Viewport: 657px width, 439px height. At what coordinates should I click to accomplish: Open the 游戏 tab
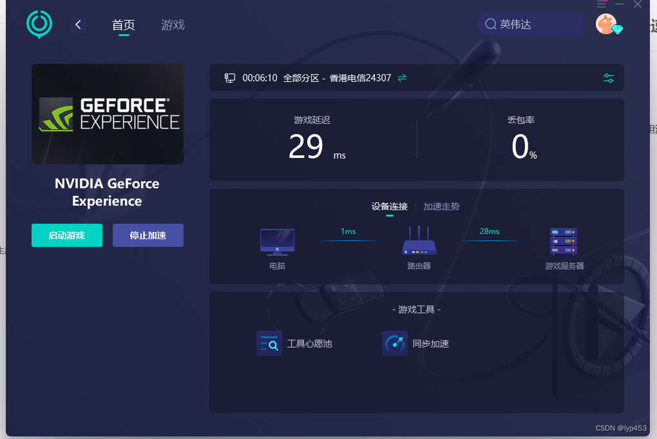click(173, 24)
